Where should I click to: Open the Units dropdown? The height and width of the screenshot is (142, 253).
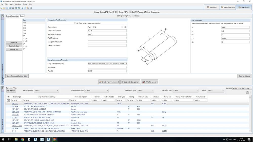pyautogui.click(x=216, y=90)
